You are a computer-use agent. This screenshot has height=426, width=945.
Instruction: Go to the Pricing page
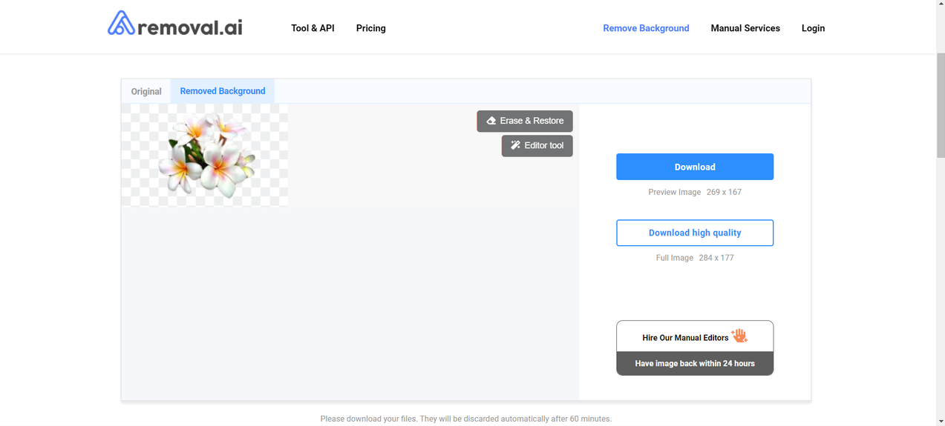370,28
